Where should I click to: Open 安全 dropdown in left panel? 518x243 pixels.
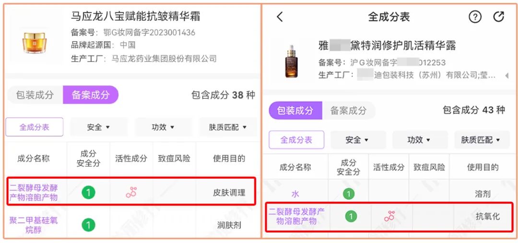(98, 127)
